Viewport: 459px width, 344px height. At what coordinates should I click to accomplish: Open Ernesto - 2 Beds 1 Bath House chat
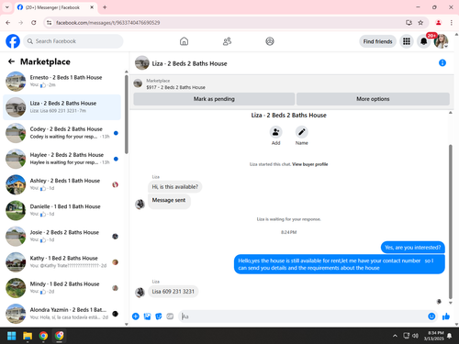click(62, 82)
